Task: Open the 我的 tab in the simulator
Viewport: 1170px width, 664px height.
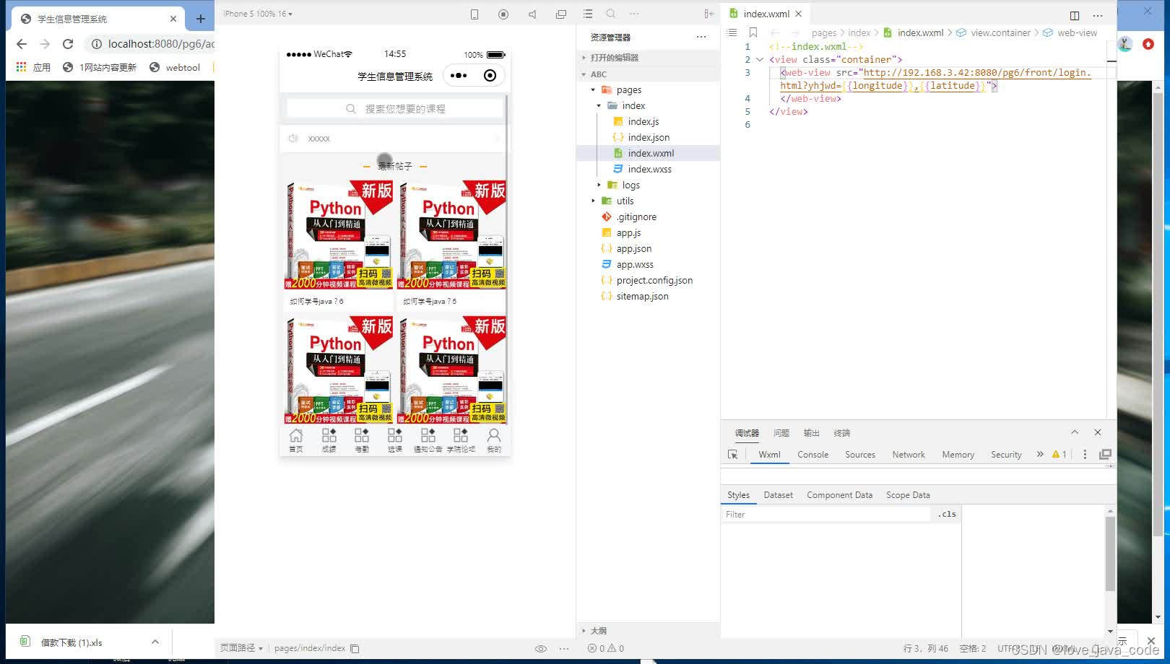Action: point(494,440)
